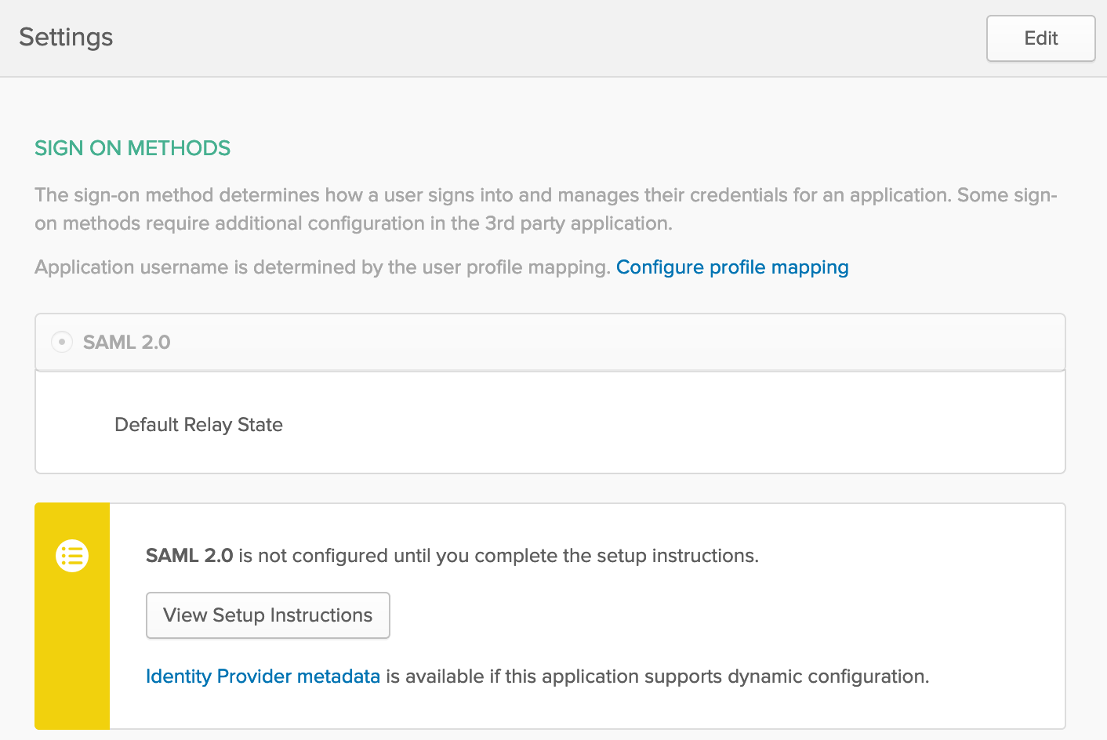This screenshot has height=740, width=1107.
Task: Click the Edit button
Action: click(1040, 38)
